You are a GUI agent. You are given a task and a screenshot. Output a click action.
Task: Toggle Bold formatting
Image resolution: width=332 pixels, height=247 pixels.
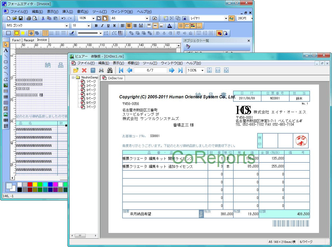pos(96,26)
